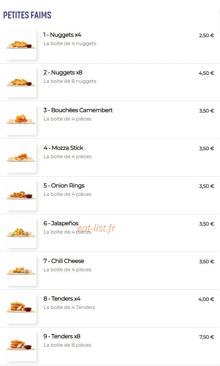Image resolution: width=220 pixels, height=366 pixels.
Task: Click the 4,00 € price for Tenders x4
Action: (x=206, y=299)
